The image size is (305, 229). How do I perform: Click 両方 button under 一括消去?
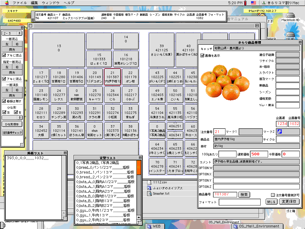[x=12, y=95]
